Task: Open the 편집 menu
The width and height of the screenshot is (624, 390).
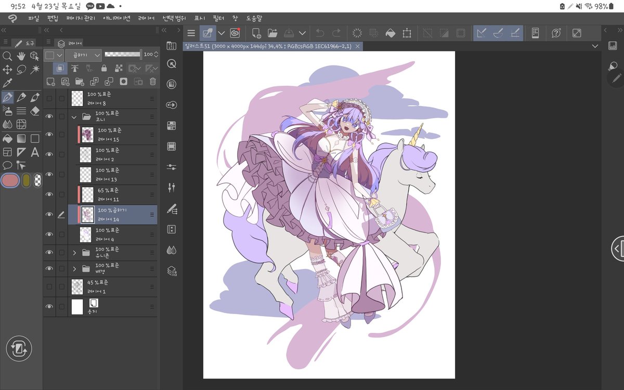Action: pyautogui.click(x=53, y=18)
